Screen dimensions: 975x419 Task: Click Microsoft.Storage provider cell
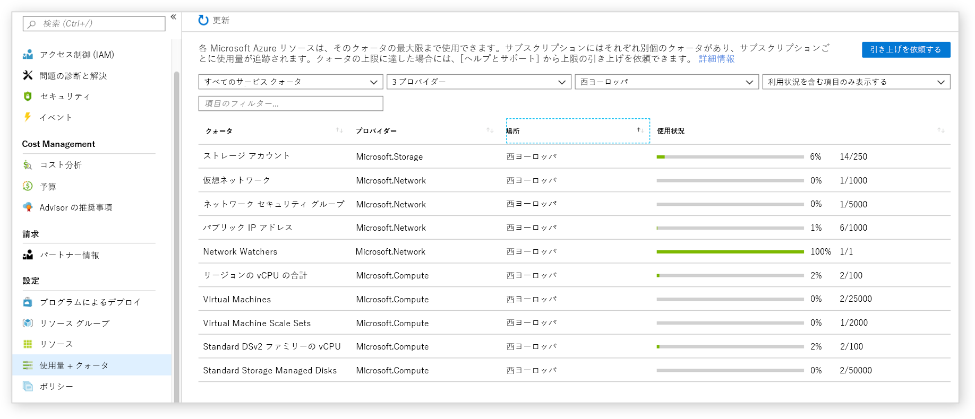[x=389, y=156]
